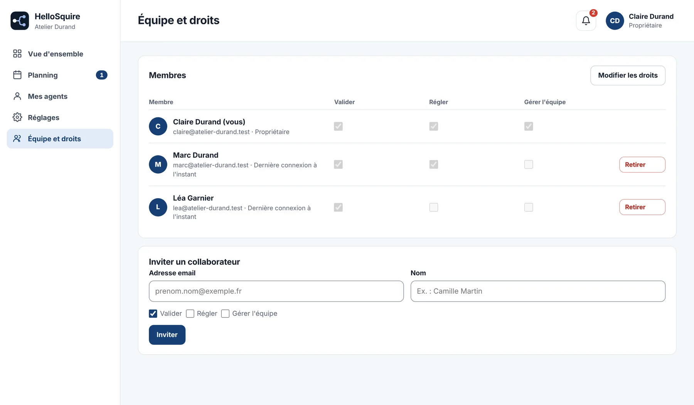Toggle Léa Garnier's Régler checkbox
Viewport: 694px width, 405px height.
click(434, 207)
